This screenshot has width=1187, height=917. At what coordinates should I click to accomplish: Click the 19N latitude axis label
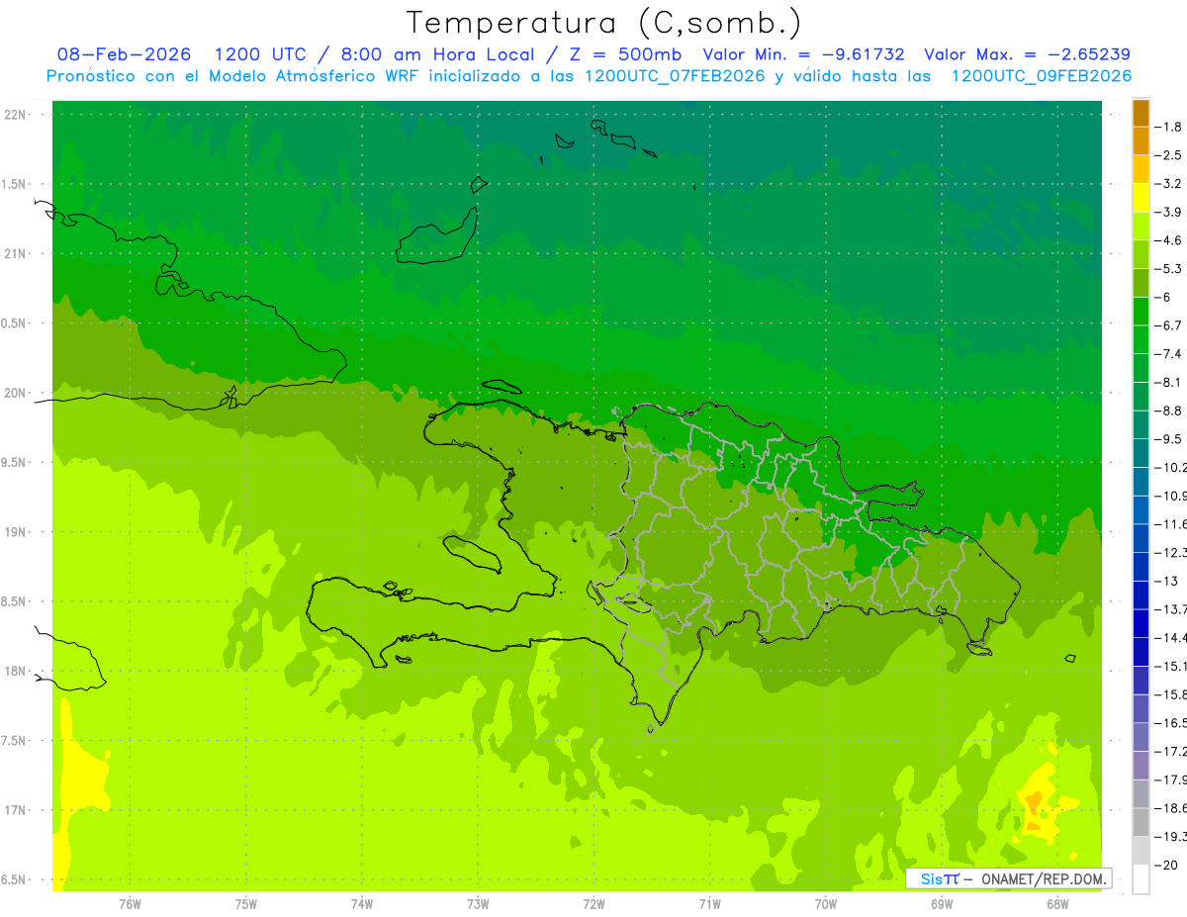(x=15, y=532)
